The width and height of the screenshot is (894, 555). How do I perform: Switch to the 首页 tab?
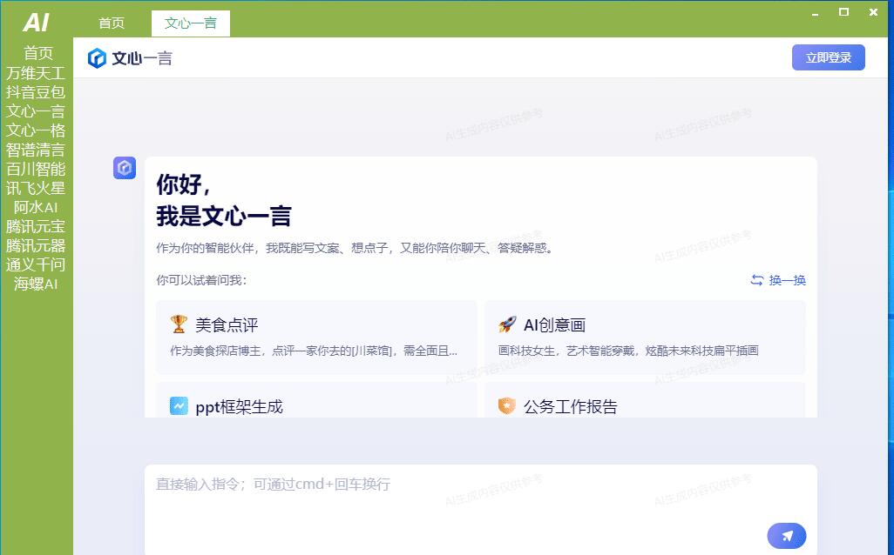tap(112, 23)
